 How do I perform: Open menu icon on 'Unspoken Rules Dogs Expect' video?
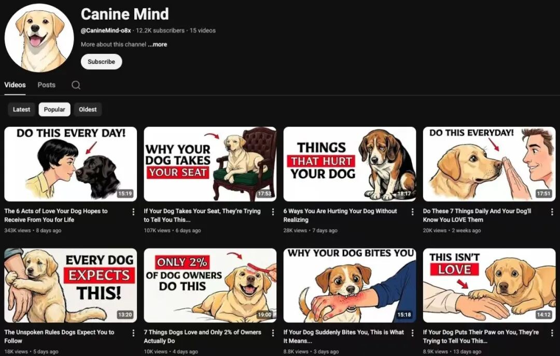coord(133,333)
